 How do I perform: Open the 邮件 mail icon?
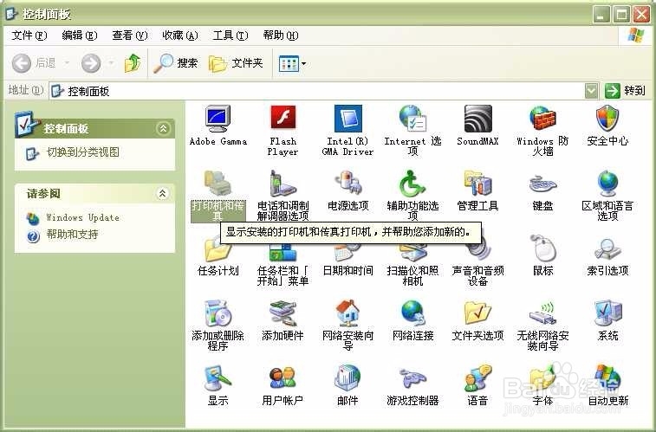click(348, 378)
